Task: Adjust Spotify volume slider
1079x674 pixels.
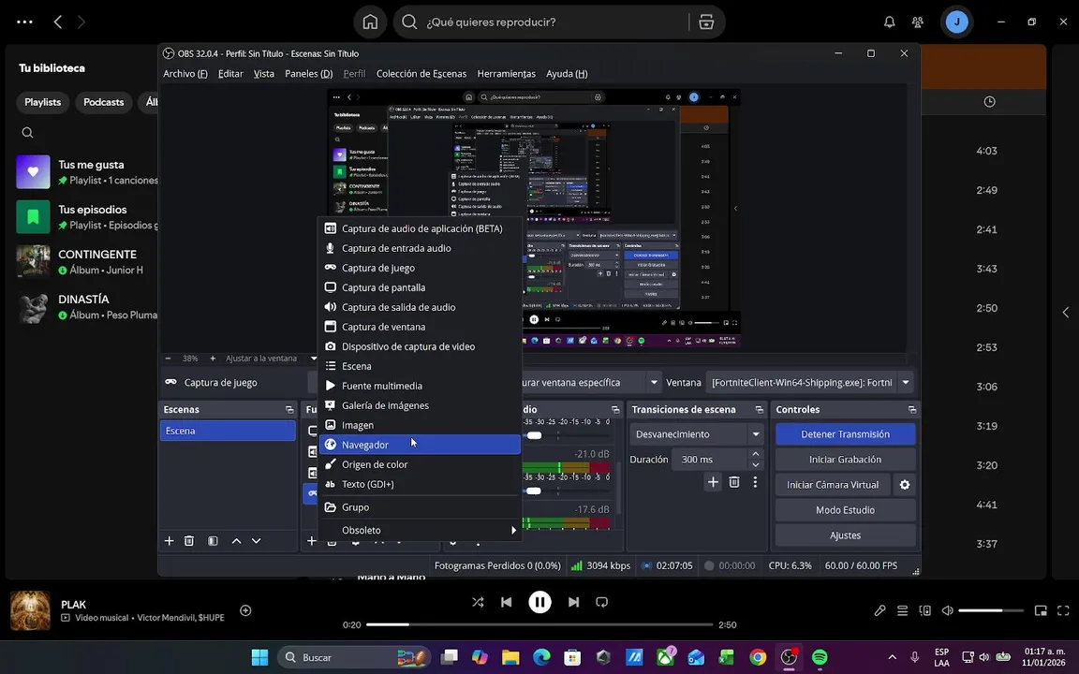Action: coord(991,610)
